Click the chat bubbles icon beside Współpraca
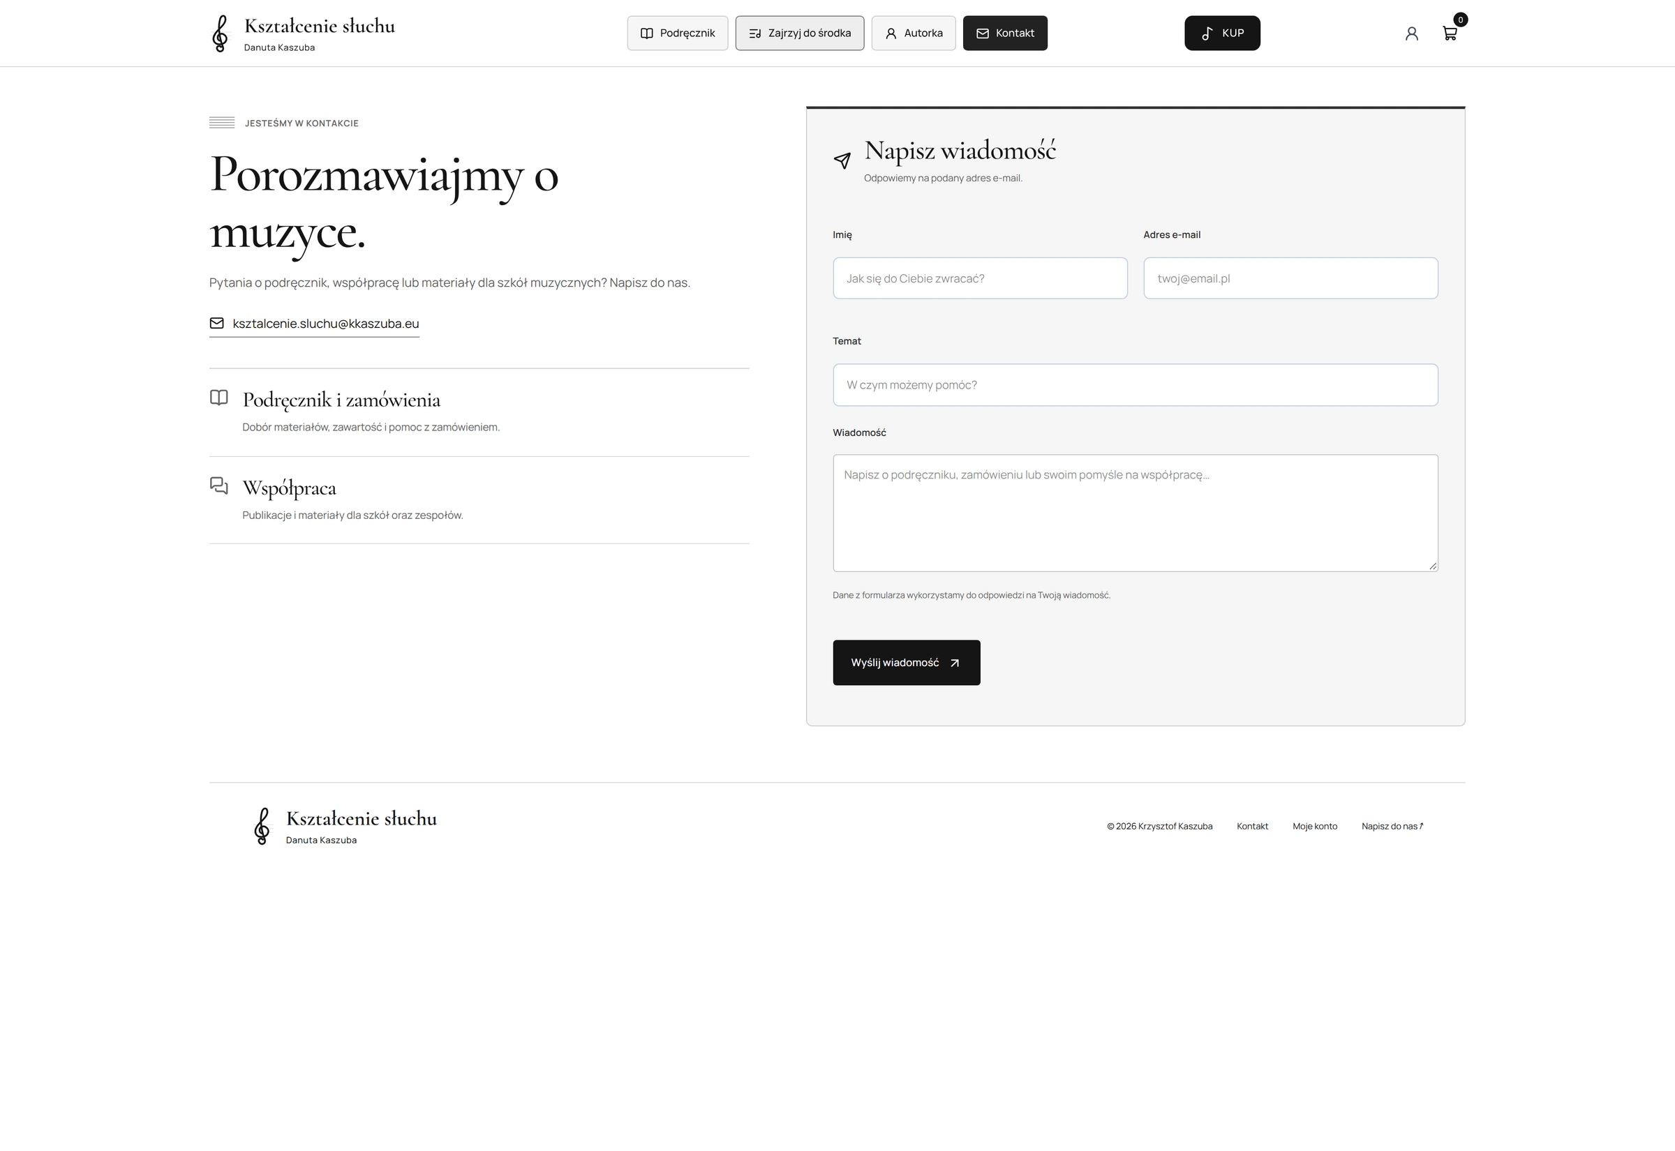1675x1151 pixels. point(218,486)
